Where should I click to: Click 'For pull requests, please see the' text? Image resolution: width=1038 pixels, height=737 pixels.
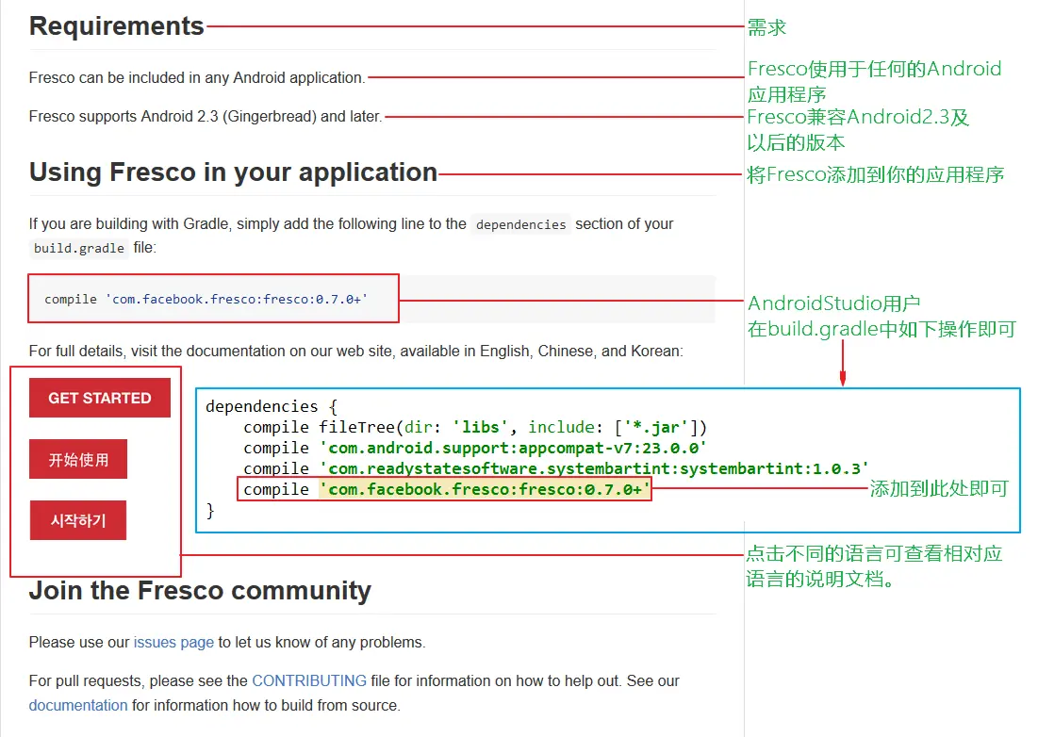coord(139,680)
